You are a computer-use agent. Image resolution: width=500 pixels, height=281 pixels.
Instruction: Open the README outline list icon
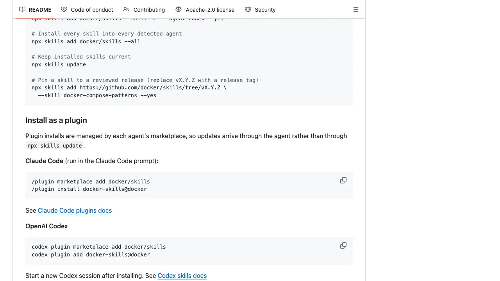click(355, 9)
